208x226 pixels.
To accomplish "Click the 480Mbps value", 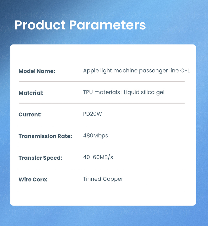I will (95, 135).
